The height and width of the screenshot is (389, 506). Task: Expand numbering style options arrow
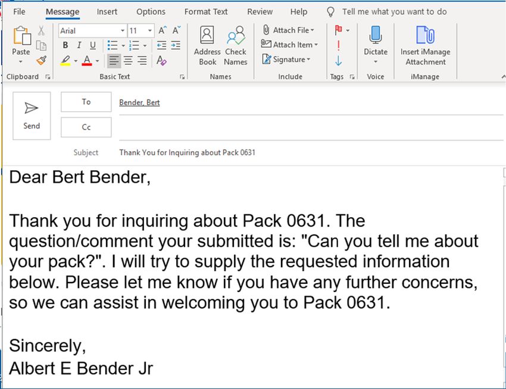click(145, 45)
